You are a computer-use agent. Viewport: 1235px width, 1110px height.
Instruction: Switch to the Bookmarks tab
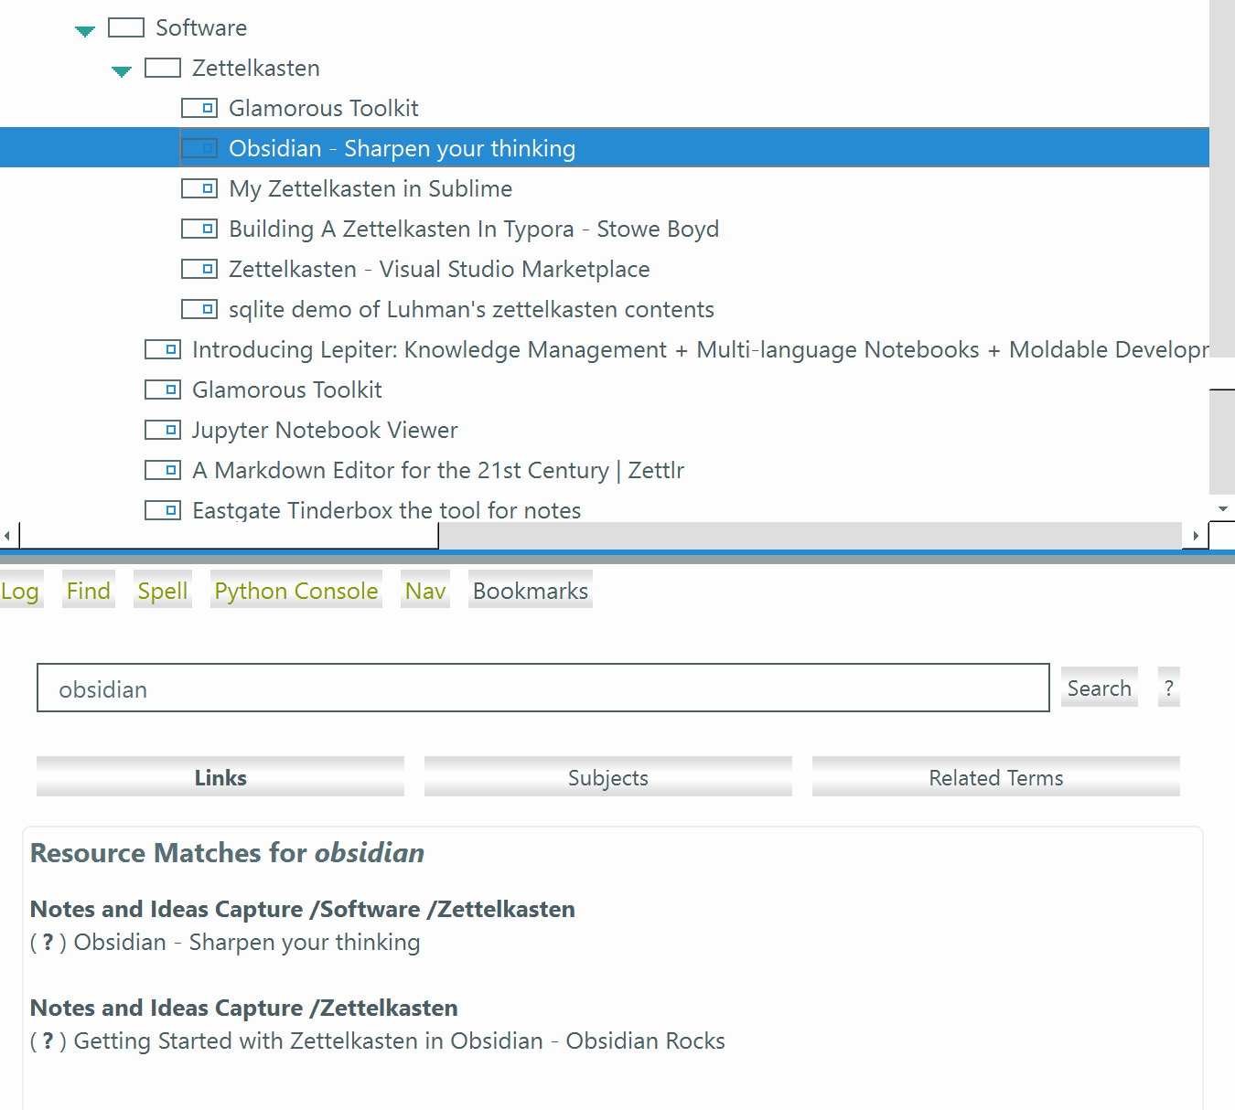[x=531, y=591]
